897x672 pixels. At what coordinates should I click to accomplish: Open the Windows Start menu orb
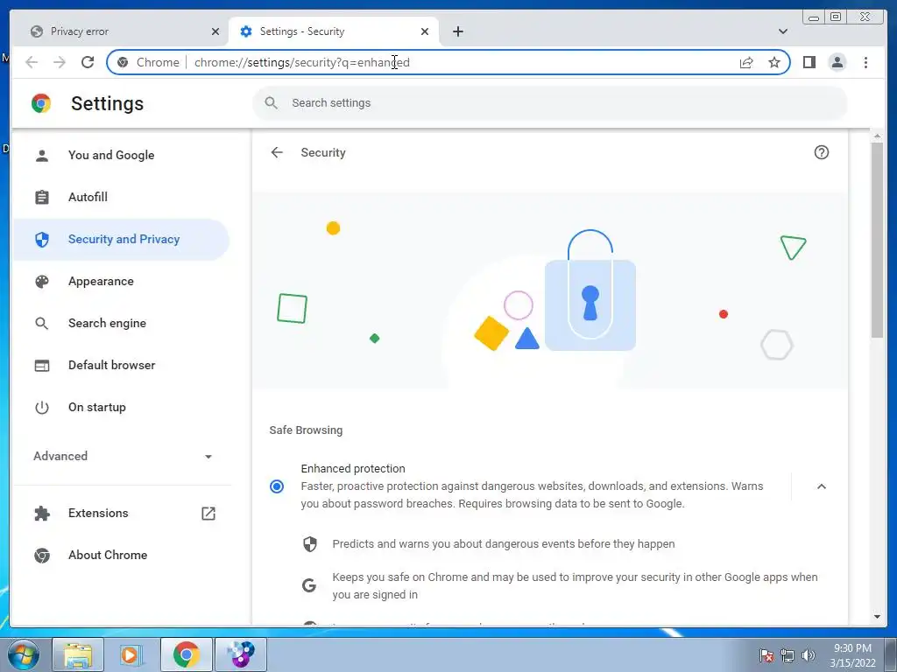click(x=24, y=654)
